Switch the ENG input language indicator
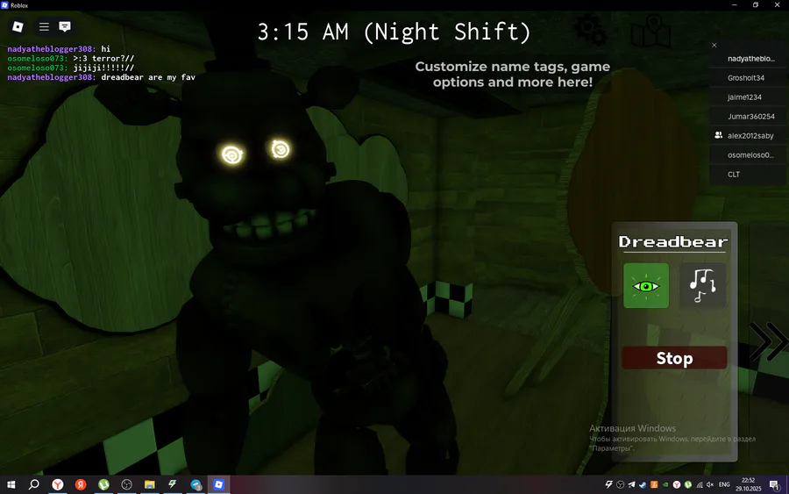The height and width of the screenshot is (494, 789). coord(724,484)
